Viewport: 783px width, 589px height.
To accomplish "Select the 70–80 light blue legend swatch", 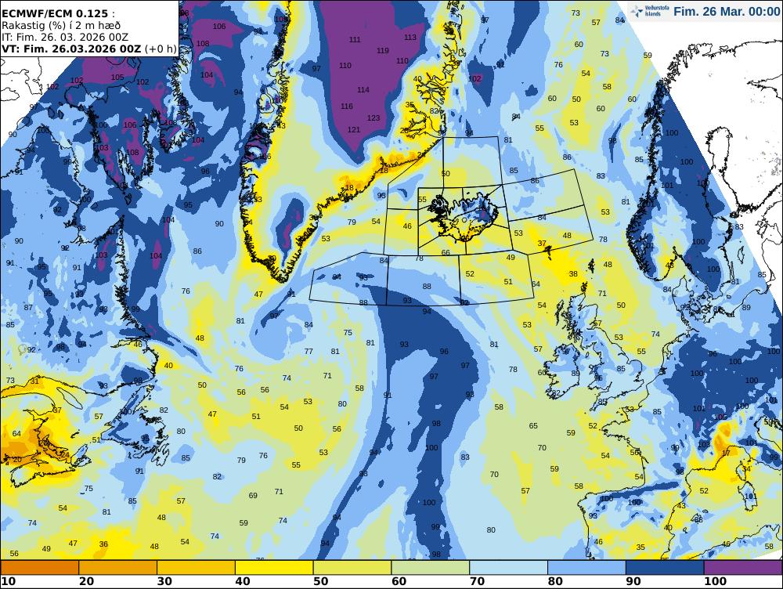I will click(x=508, y=568).
